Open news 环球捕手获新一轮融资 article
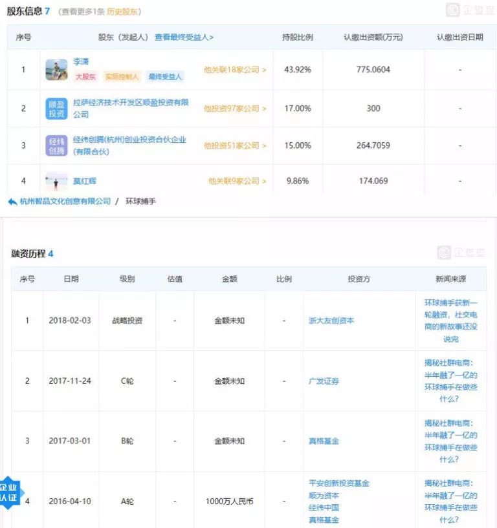Viewport: 497px width, 528px height. pyautogui.click(x=451, y=321)
